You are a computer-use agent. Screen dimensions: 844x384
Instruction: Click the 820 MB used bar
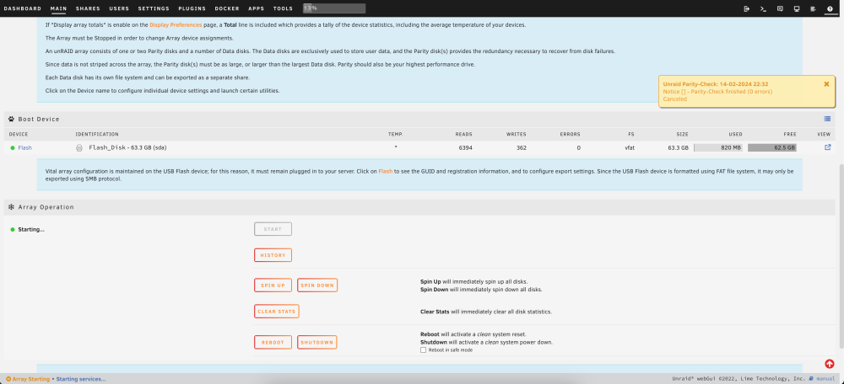718,147
